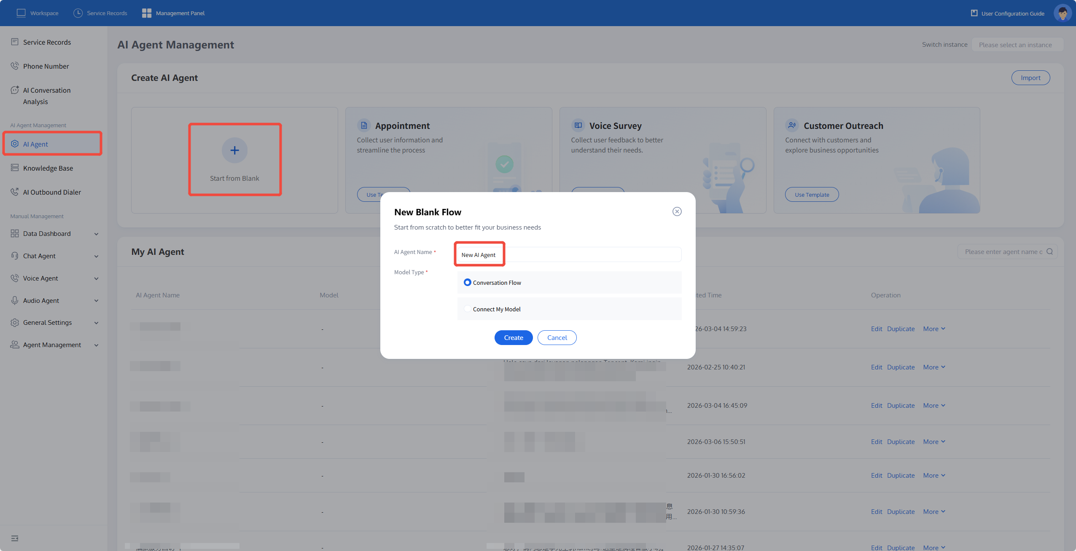
Task: Click the Service Records clock icon in top bar
Action: click(78, 13)
